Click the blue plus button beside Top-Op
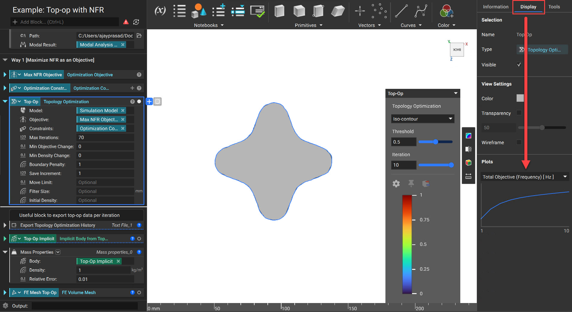 click(149, 101)
